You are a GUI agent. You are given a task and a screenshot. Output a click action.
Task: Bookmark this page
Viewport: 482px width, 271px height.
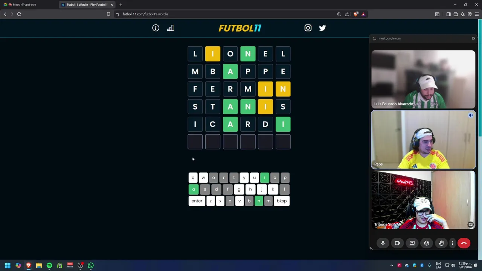coord(108,14)
